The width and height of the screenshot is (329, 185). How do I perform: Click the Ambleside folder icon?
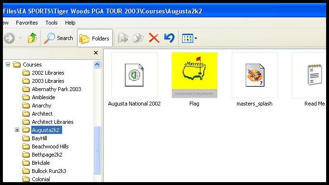pos(26,97)
